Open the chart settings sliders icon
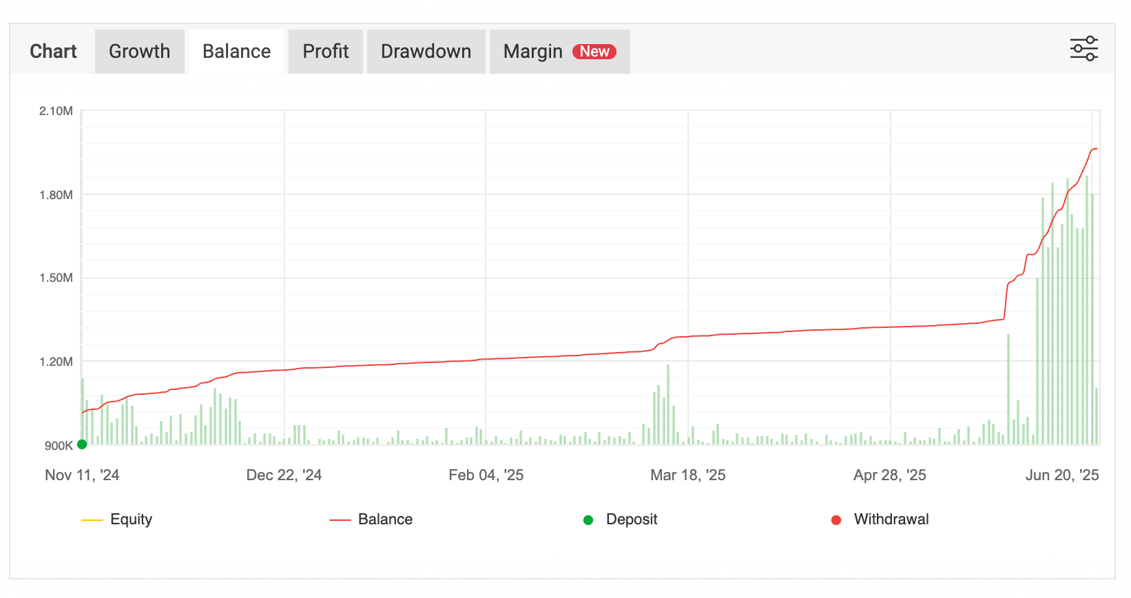This screenshot has height=598, width=1131. (x=1083, y=49)
